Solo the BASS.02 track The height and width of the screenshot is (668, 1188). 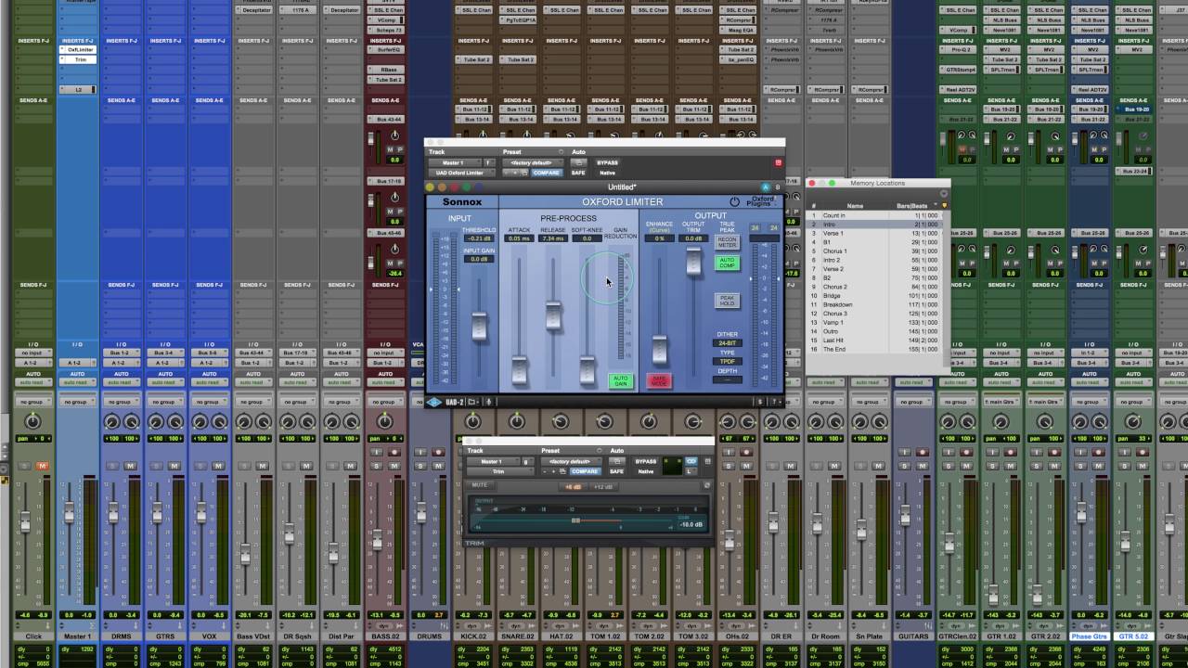[377, 466]
